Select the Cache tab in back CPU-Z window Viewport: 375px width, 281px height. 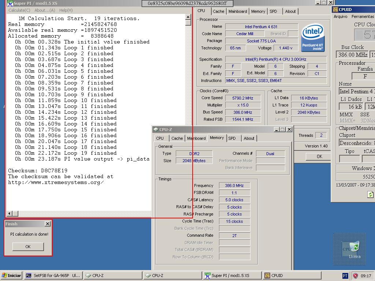click(x=219, y=11)
